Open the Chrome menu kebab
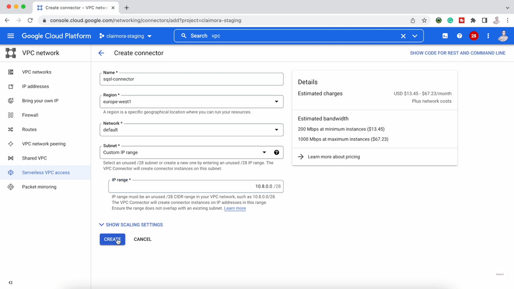Screen dimensions: 514x289 tap(508, 20)
